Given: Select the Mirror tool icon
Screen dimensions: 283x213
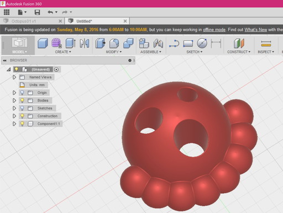Looking at the screenshot, I should click(85, 43).
